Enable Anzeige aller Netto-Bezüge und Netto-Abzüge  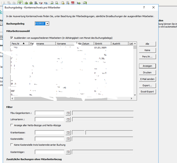[x=12, y=125]
